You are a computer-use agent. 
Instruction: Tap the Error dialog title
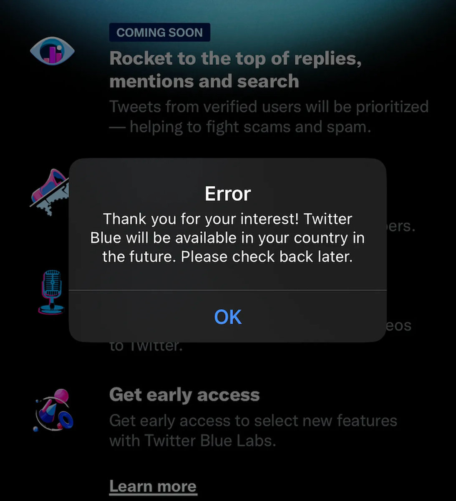[x=228, y=194]
